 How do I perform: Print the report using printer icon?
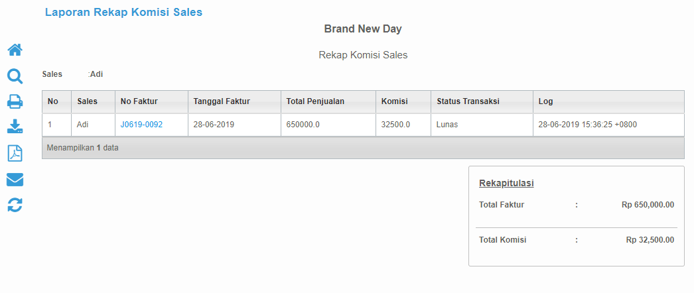(x=15, y=102)
